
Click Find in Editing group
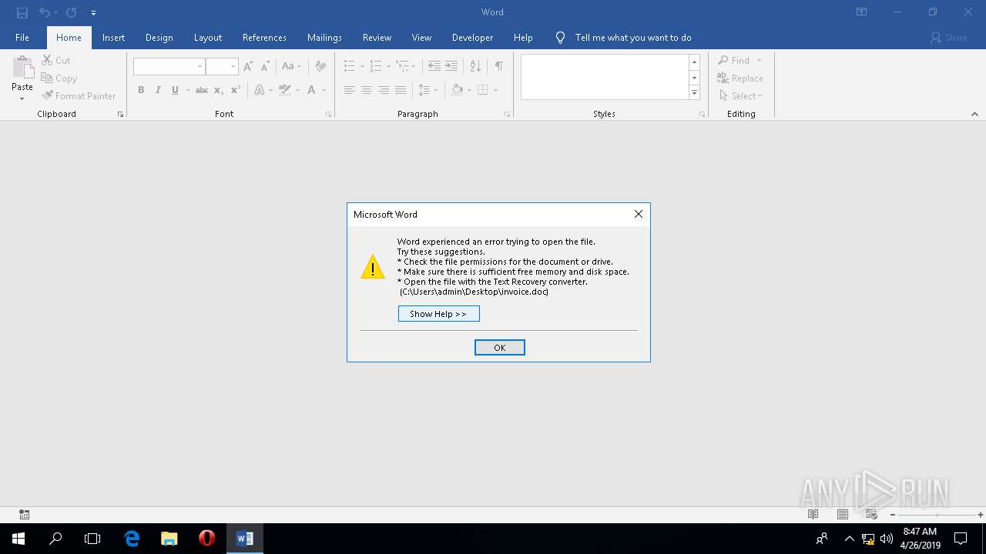click(734, 60)
